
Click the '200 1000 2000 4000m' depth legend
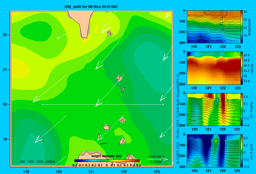click(x=37, y=162)
